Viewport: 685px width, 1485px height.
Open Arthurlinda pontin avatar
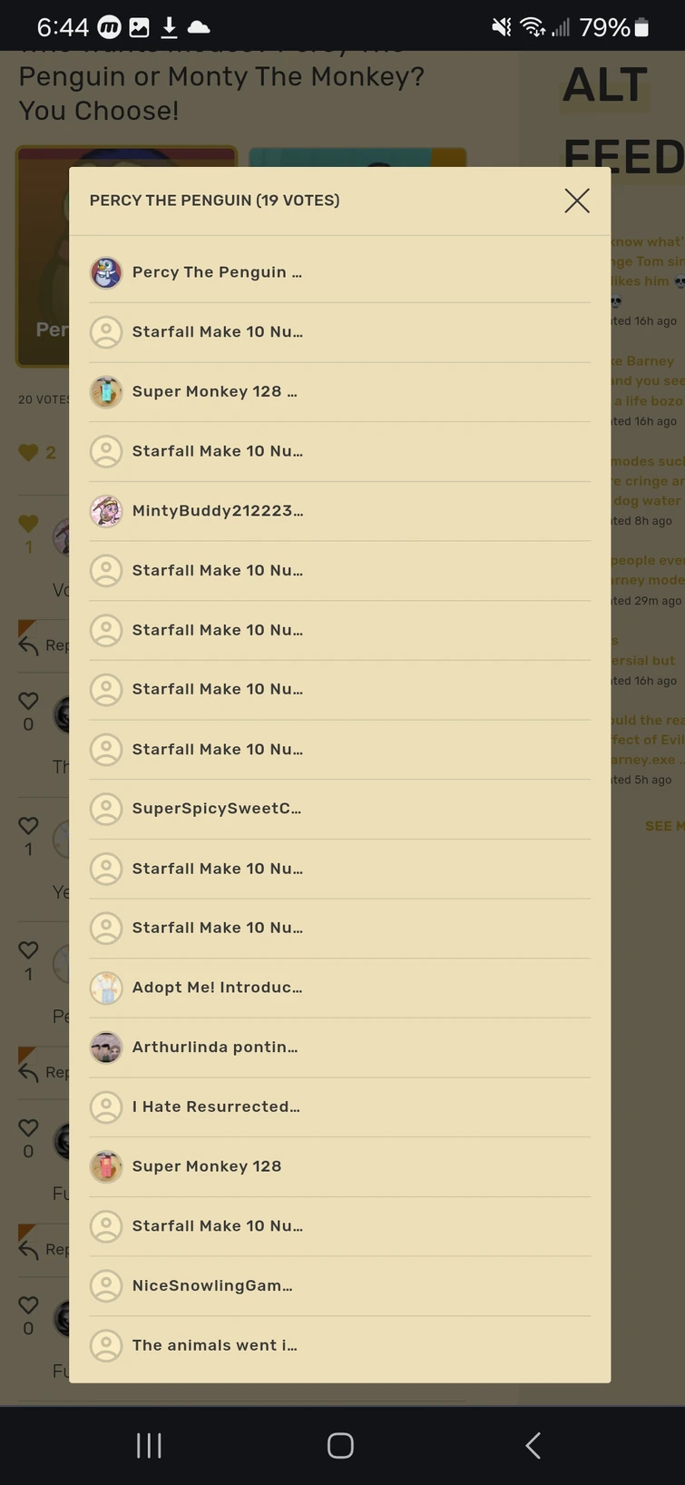tap(106, 1047)
